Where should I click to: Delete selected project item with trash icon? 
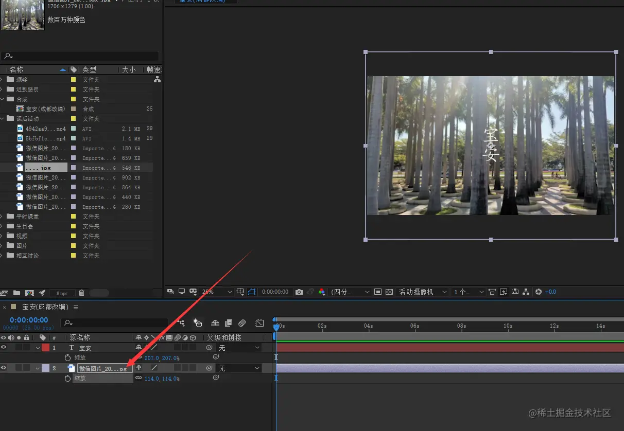coord(81,293)
